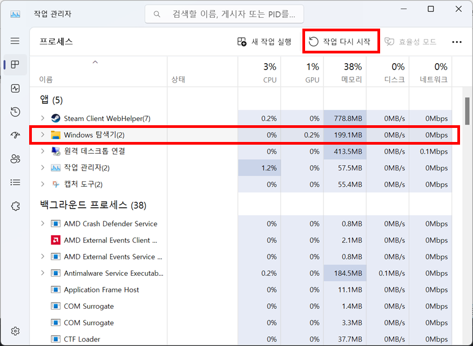Select the Application Frame Host name text
Viewport: 473px width, 346px height.
(x=102, y=289)
